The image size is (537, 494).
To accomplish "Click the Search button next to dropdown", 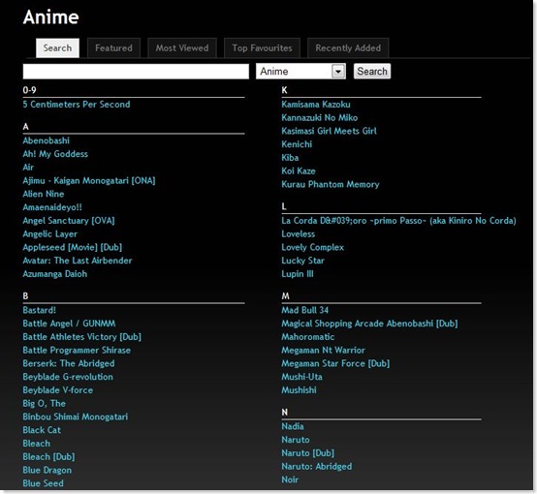I will [372, 72].
